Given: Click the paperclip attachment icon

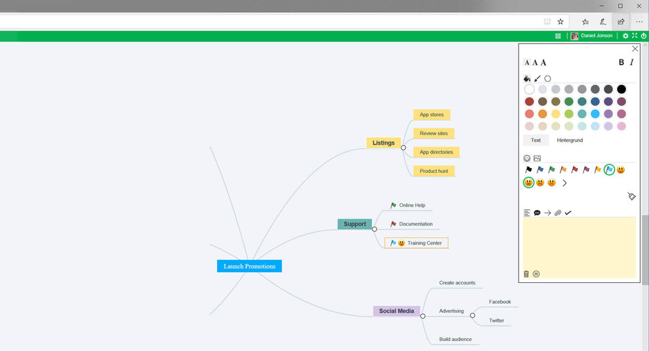Looking at the screenshot, I should pos(558,213).
